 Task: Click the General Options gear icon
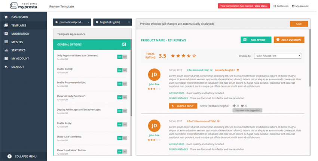tap(124, 44)
